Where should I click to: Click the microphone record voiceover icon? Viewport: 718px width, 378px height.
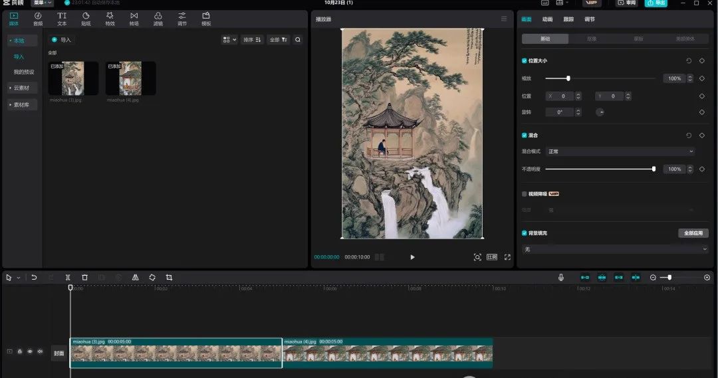(x=561, y=277)
